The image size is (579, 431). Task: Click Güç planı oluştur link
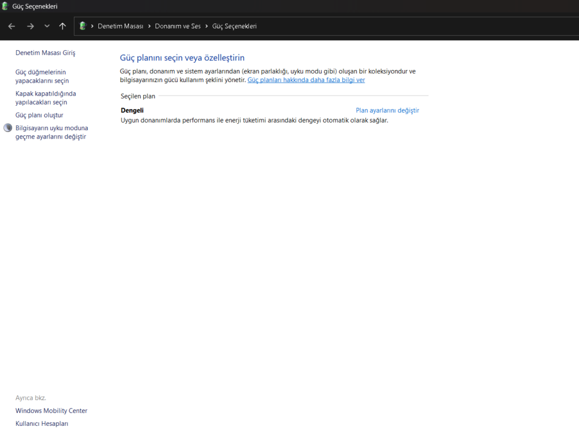[39, 115]
